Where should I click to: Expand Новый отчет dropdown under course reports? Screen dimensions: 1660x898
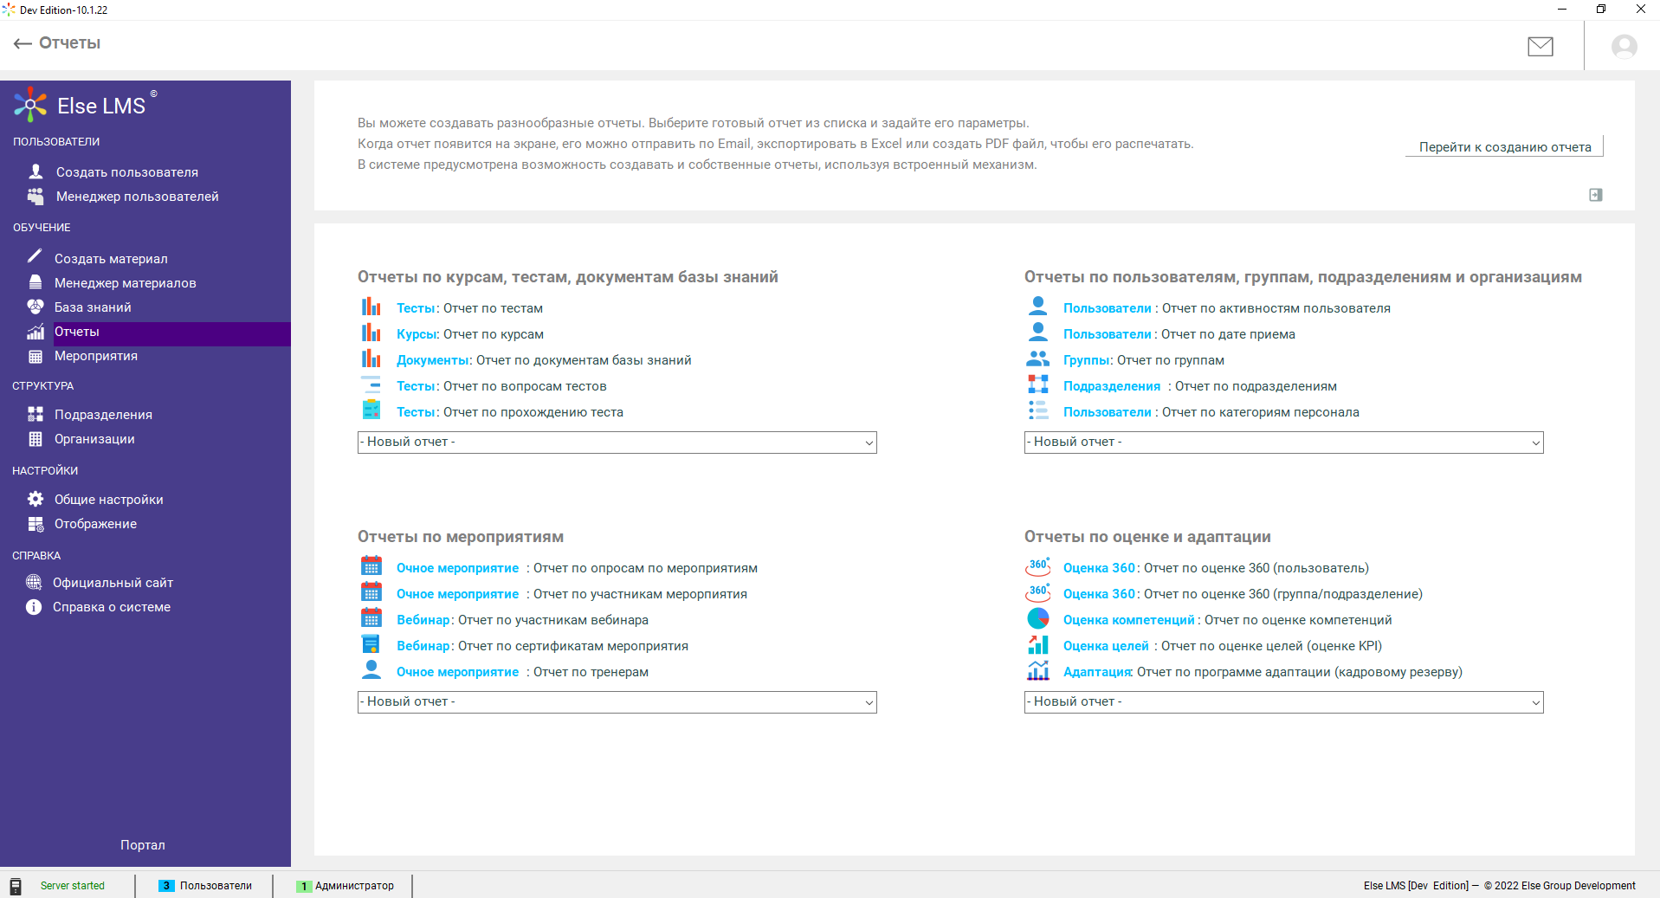coord(617,443)
